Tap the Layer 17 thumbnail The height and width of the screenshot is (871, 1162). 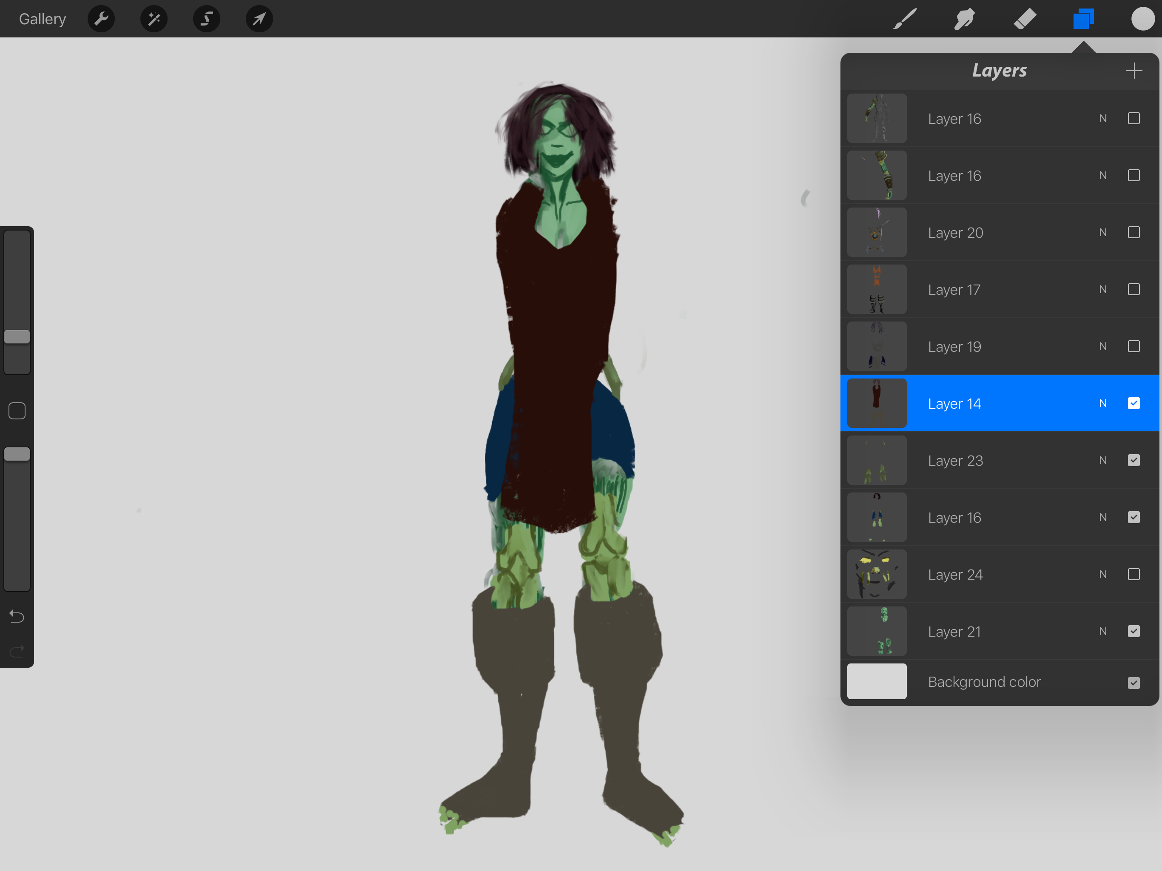pyautogui.click(x=877, y=290)
